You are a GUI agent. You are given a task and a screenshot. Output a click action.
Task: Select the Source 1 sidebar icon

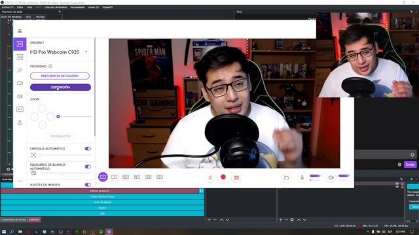[20, 44]
